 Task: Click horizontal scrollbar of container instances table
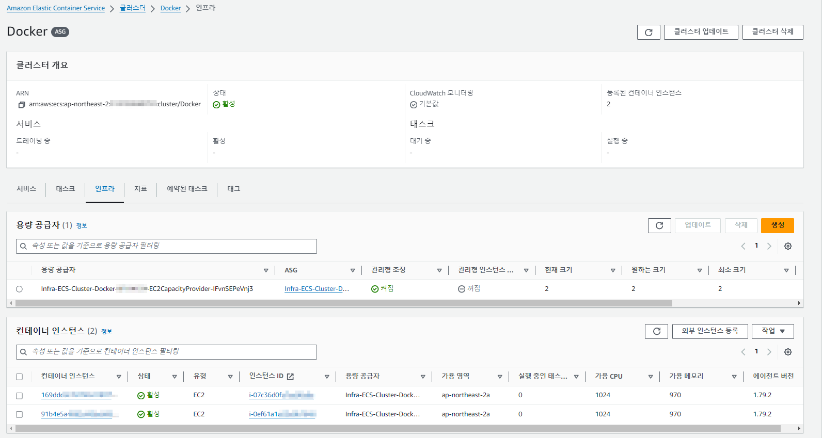(x=398, y=429)
